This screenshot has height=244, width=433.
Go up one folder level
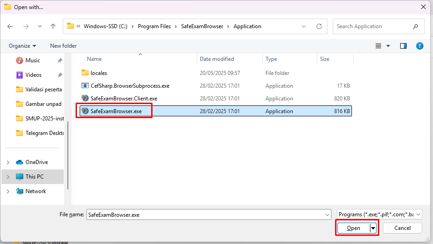point(53,26)
